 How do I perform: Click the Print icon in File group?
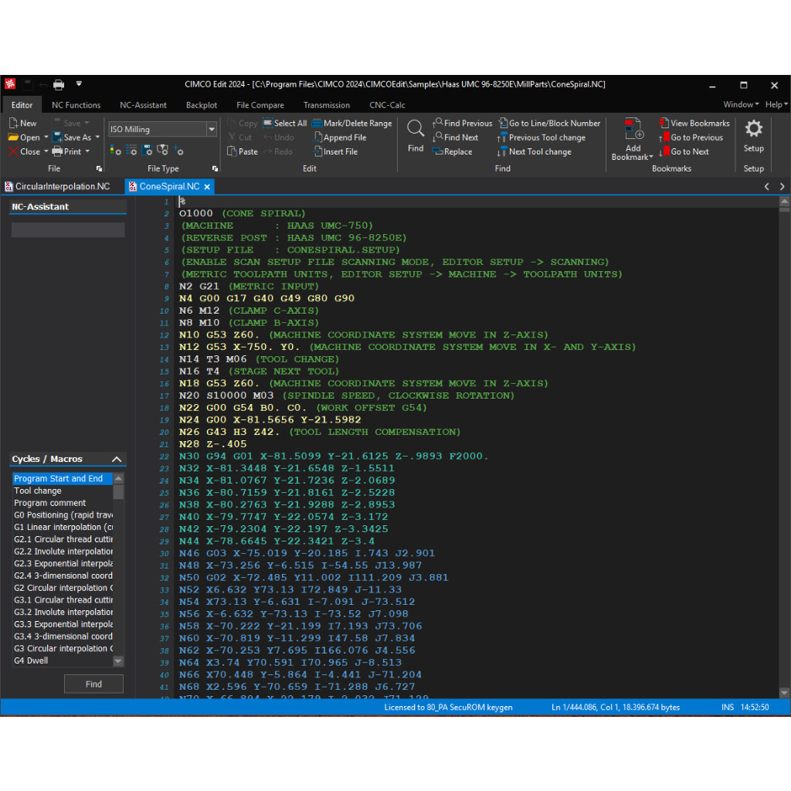click(x=57, y=151)
